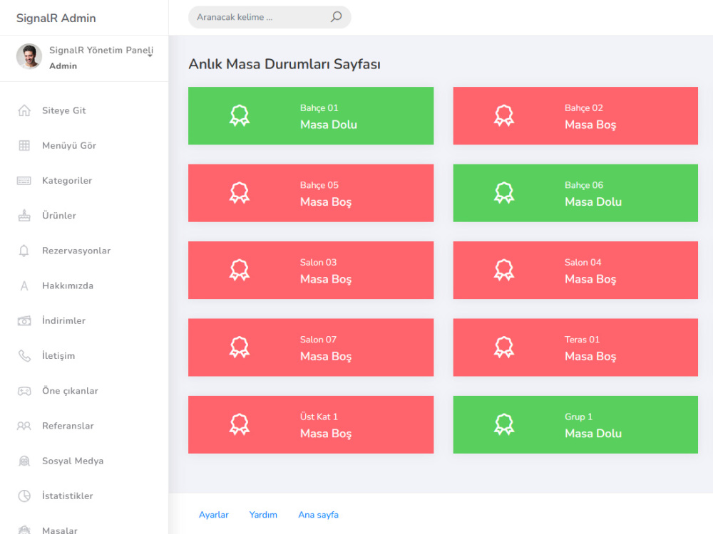Open the Referanslar sidebar entry
The width and height of the screenshot is (713, 534).
(68, 426)
